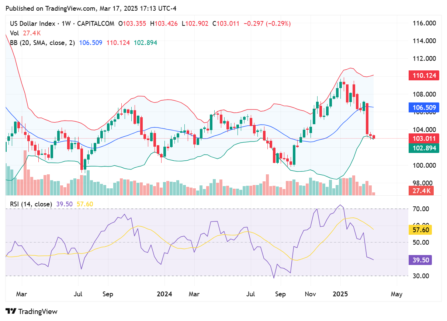Click the 112.000 price axis label
This screenshot has width=447, height=321.
tap(424, 59)
